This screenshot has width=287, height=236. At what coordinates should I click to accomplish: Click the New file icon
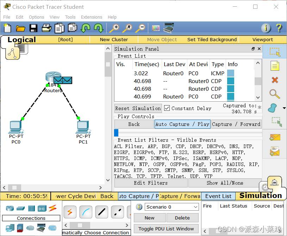7,28
